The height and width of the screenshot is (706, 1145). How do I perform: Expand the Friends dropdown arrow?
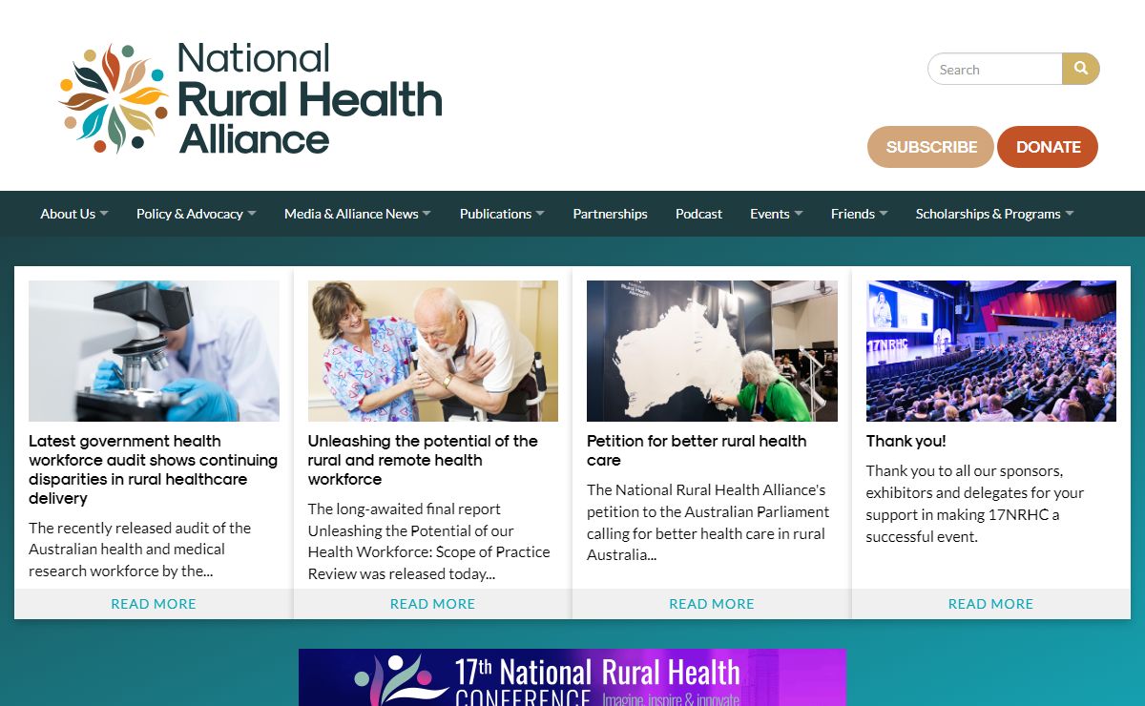point(884,214)
